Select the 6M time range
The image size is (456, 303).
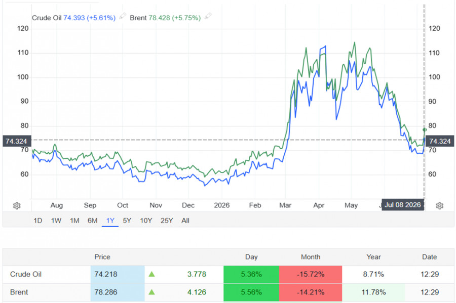pos(93,221)
